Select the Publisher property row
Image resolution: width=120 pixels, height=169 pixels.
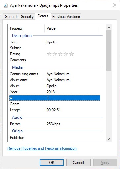tap(55, 138)
